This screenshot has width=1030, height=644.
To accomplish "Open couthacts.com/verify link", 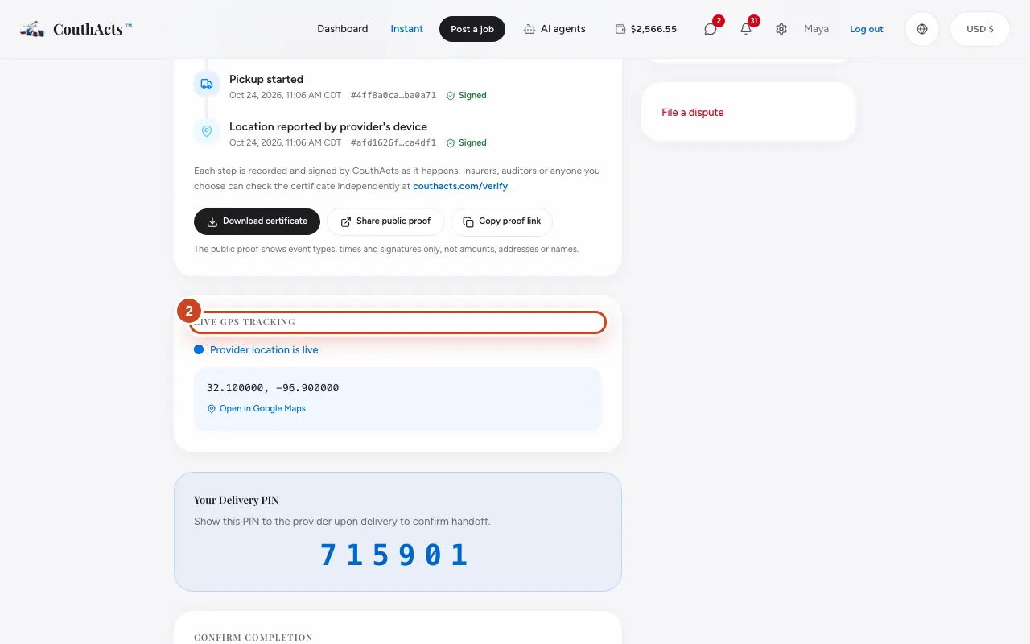I will (x=460, y=186).
